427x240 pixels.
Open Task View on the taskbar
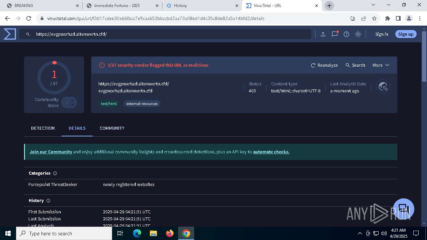(120, 233)
